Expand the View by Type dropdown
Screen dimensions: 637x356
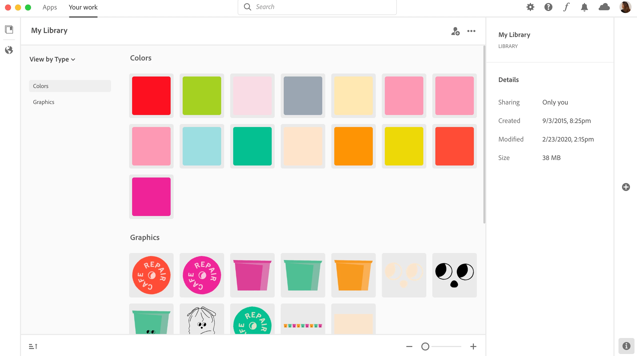(x=52, y=59)
